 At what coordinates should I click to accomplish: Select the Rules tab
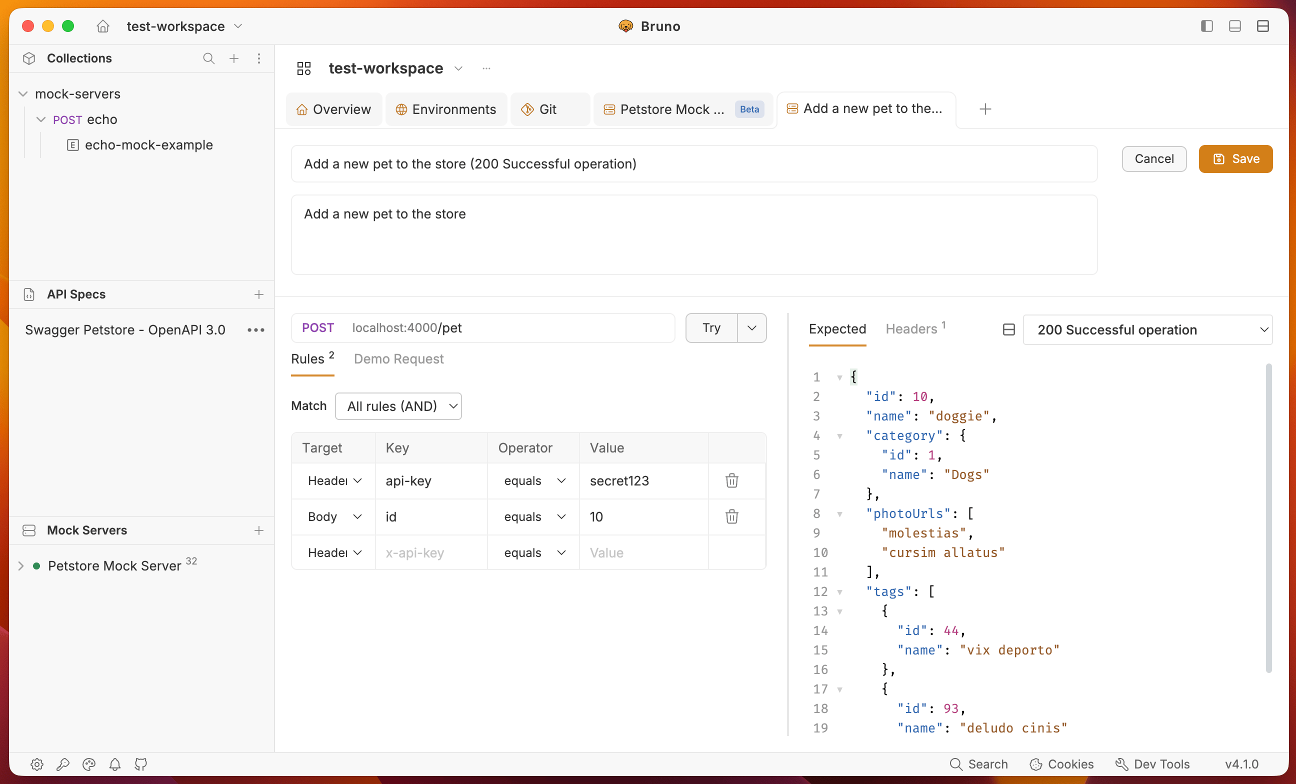pos(312,358)
